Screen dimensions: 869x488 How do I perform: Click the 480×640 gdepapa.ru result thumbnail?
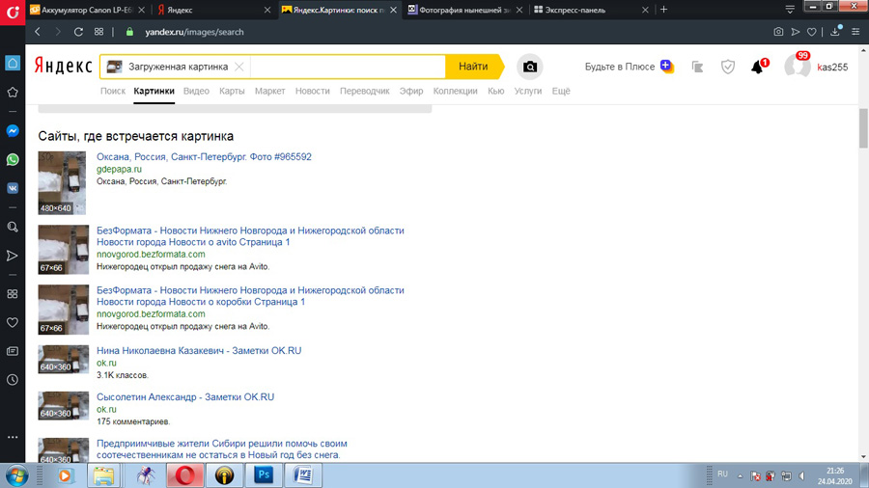tap(62, 182)
